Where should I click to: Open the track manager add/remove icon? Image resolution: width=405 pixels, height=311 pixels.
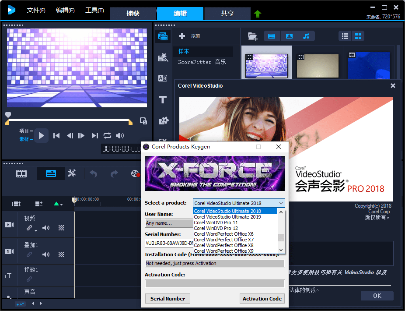click(x=39, y=204)
